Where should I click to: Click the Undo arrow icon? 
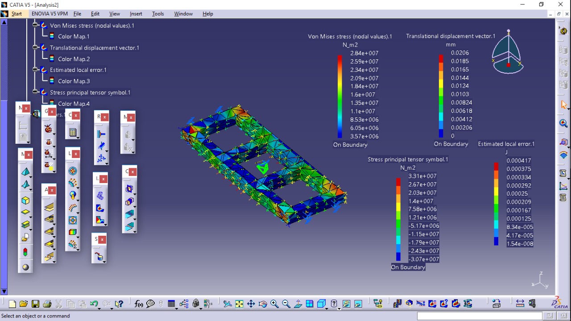[x=93, y=304]
